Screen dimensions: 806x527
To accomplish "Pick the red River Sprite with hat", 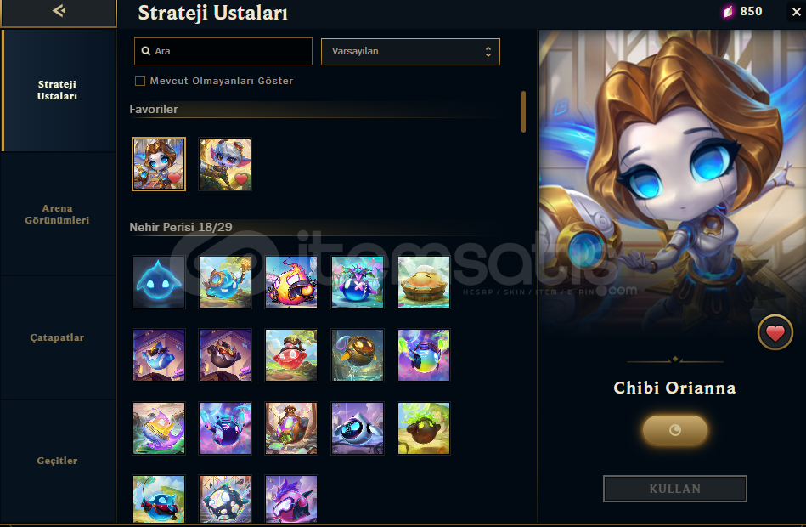I will click(291, 355).
